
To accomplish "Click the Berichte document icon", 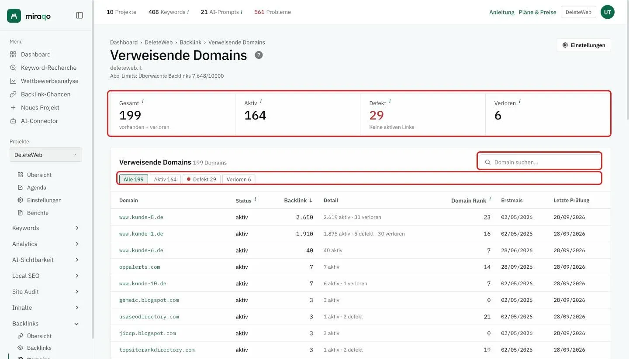I will pyautogui.click(x=20, y=213).
